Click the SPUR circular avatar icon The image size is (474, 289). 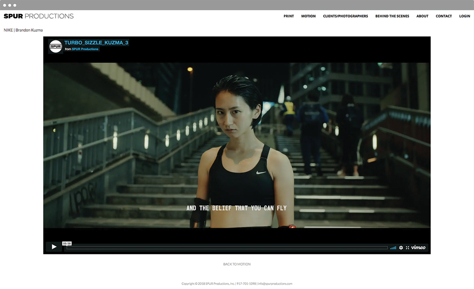click(56, 46)
